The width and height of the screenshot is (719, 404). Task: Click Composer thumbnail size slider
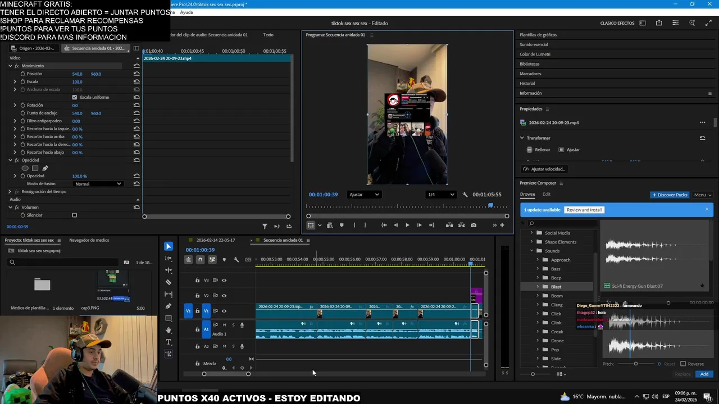(x=533, y=374)
